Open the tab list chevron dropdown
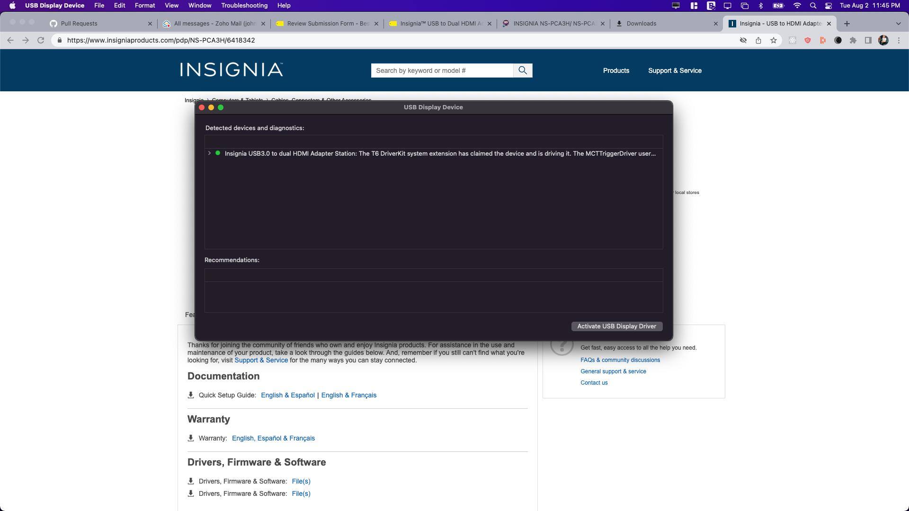909x511 pixels. [x=898, y=23]
